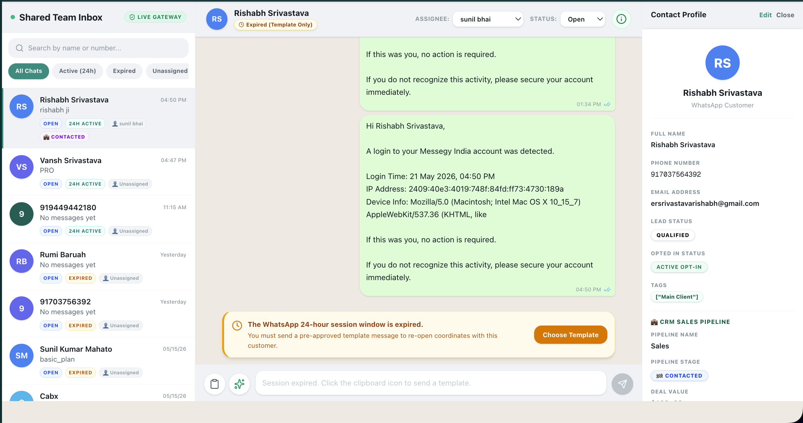Click the search magnifier icon

click(x=20, y=48)
